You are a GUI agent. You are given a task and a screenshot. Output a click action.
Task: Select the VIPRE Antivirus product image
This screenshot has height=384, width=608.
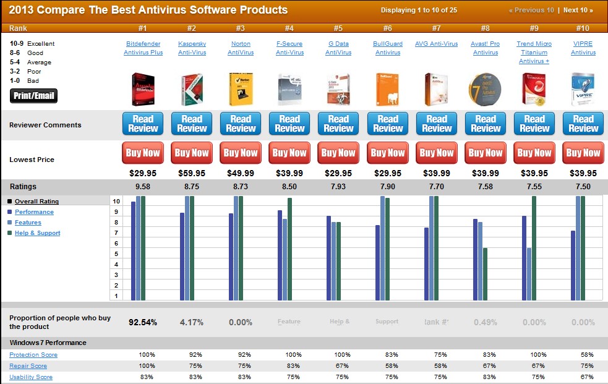point(583,89)
